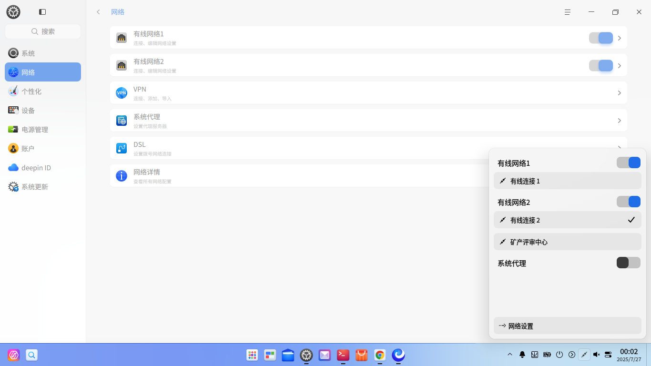This screenshot has width=651, height=366.
Task: Open the app store bag icon in dock
Action: (x=362, y=355)
